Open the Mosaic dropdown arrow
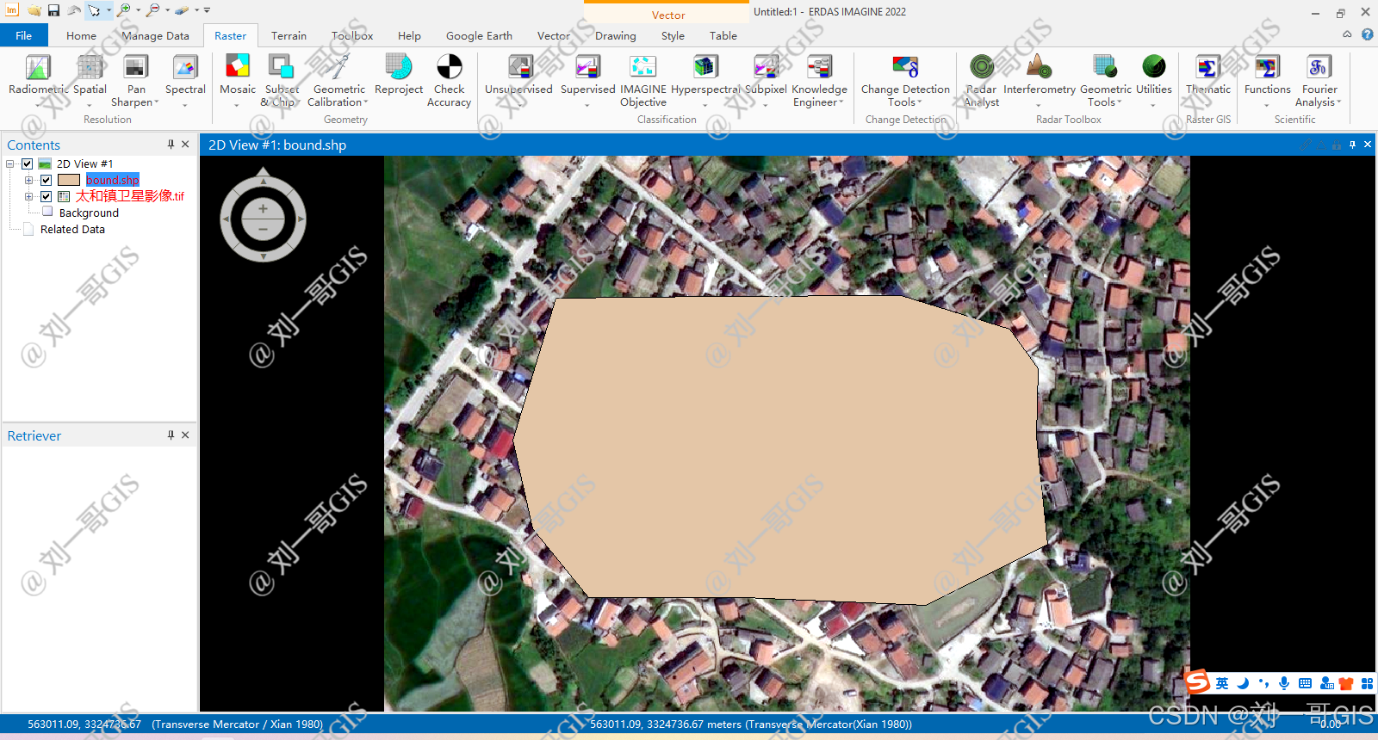The width and height of the screenshot is (1378, 740). 237,105
